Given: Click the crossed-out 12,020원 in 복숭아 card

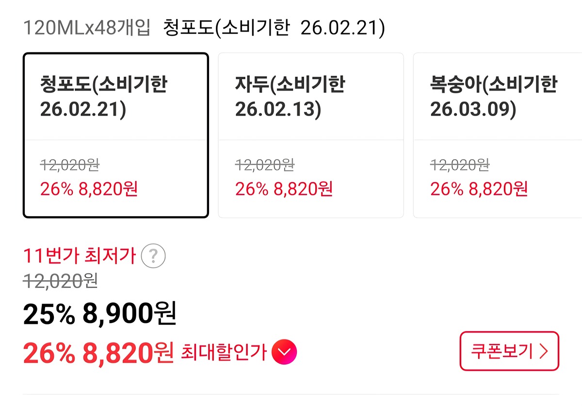Looking at the screenshot, I should (x=460, y=165).
